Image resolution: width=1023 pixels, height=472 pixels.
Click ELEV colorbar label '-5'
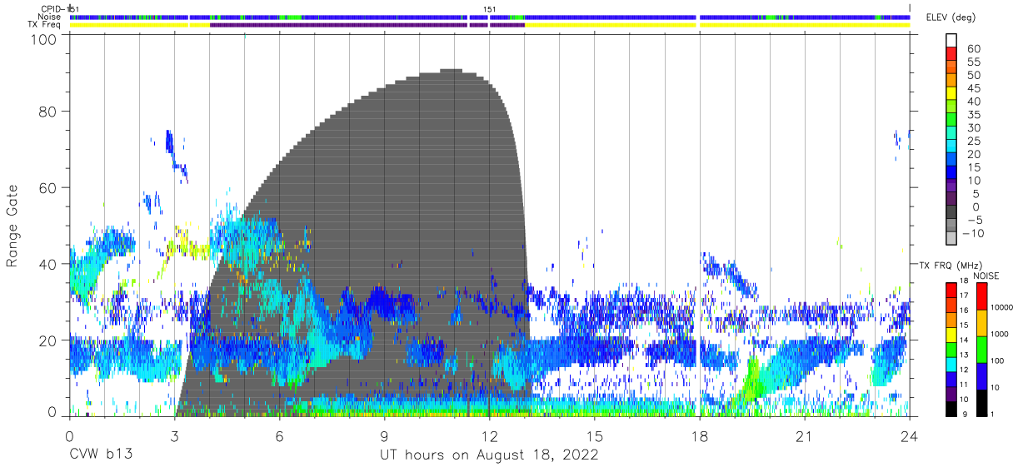[974, 221]
